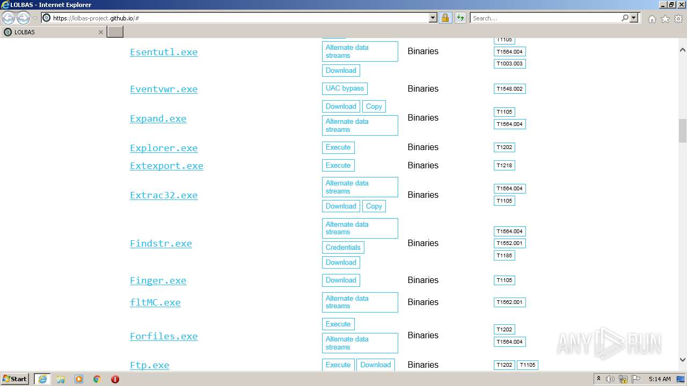Click Download tag for Esentutl.exe
Viewport: 687px width, 386px height.
click(341, 70)
